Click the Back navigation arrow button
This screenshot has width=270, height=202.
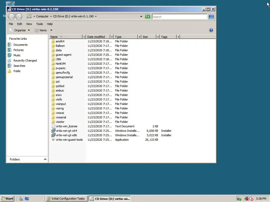12,17
